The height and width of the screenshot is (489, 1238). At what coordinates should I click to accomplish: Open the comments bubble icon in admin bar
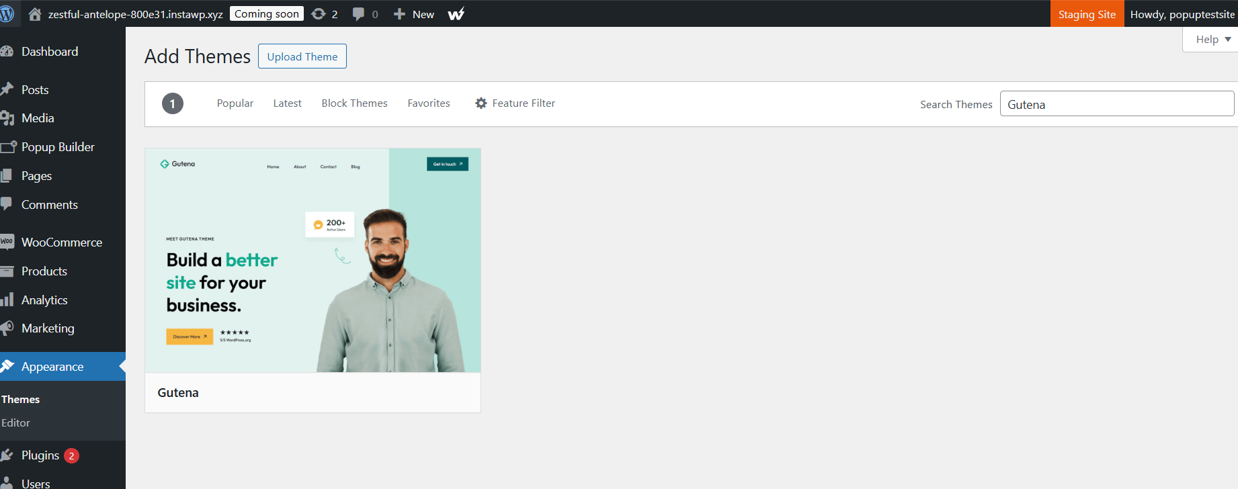(x=358, y=14)
